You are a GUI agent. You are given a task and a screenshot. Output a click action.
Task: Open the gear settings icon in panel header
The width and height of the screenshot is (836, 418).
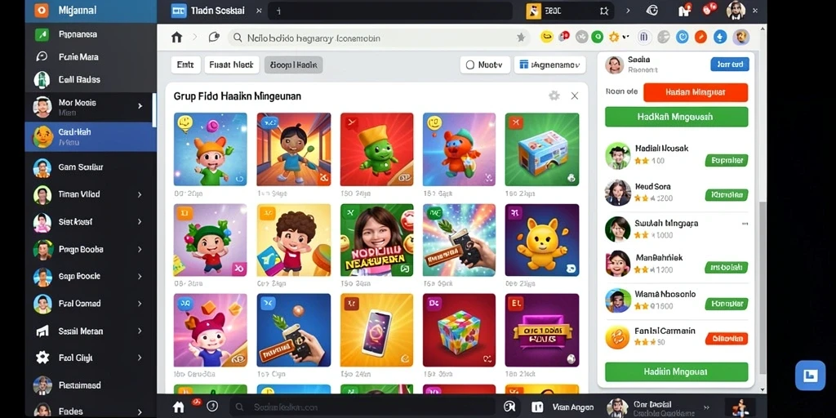point(554,96)
